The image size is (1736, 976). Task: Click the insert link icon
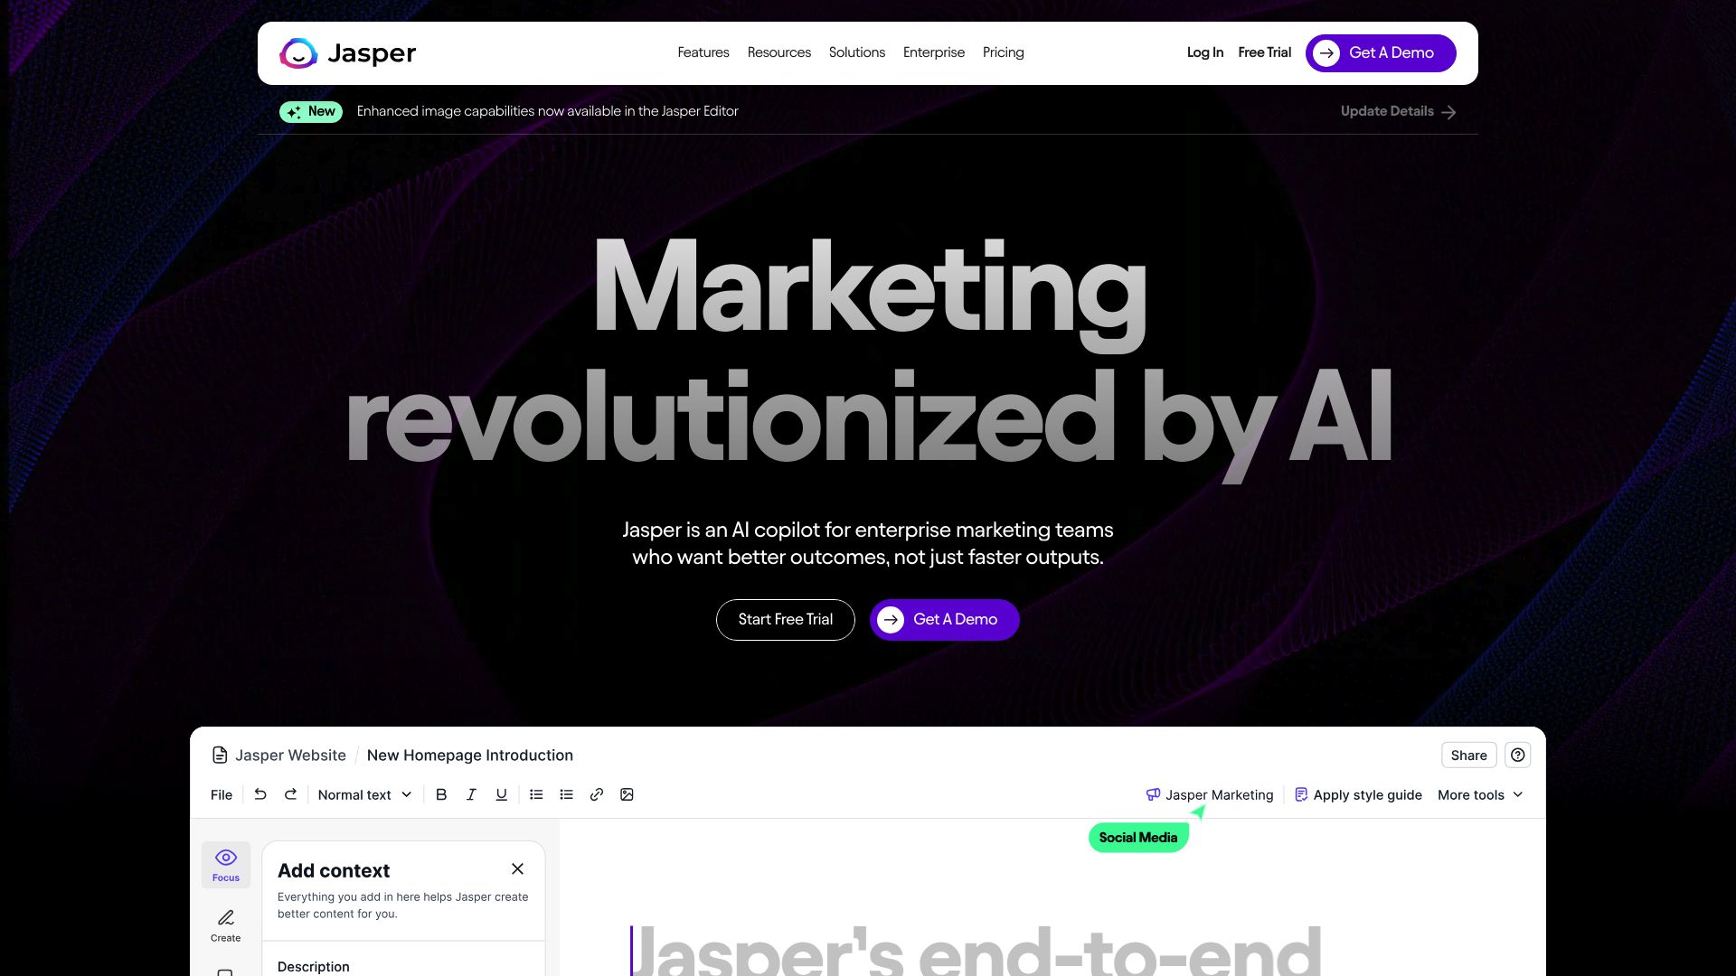(x=597, y=794)
